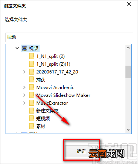The image size is (138, 164).
Task: Click folder icon of 1_N1_split (2)(1)
Action: point(31,64)
